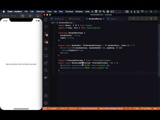Open the Apple menu
160x120 pixels.
pos(4,12)
